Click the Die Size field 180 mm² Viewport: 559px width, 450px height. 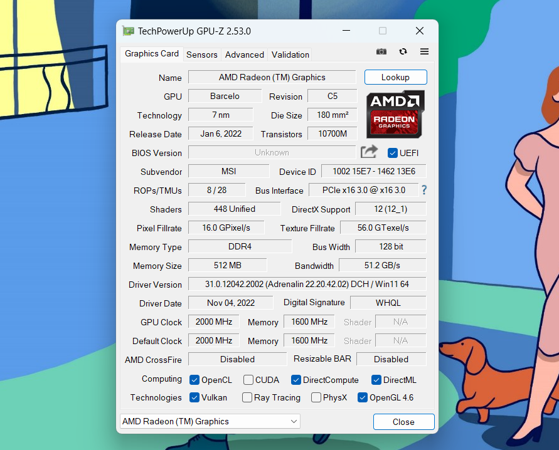[x=333, y=115]
